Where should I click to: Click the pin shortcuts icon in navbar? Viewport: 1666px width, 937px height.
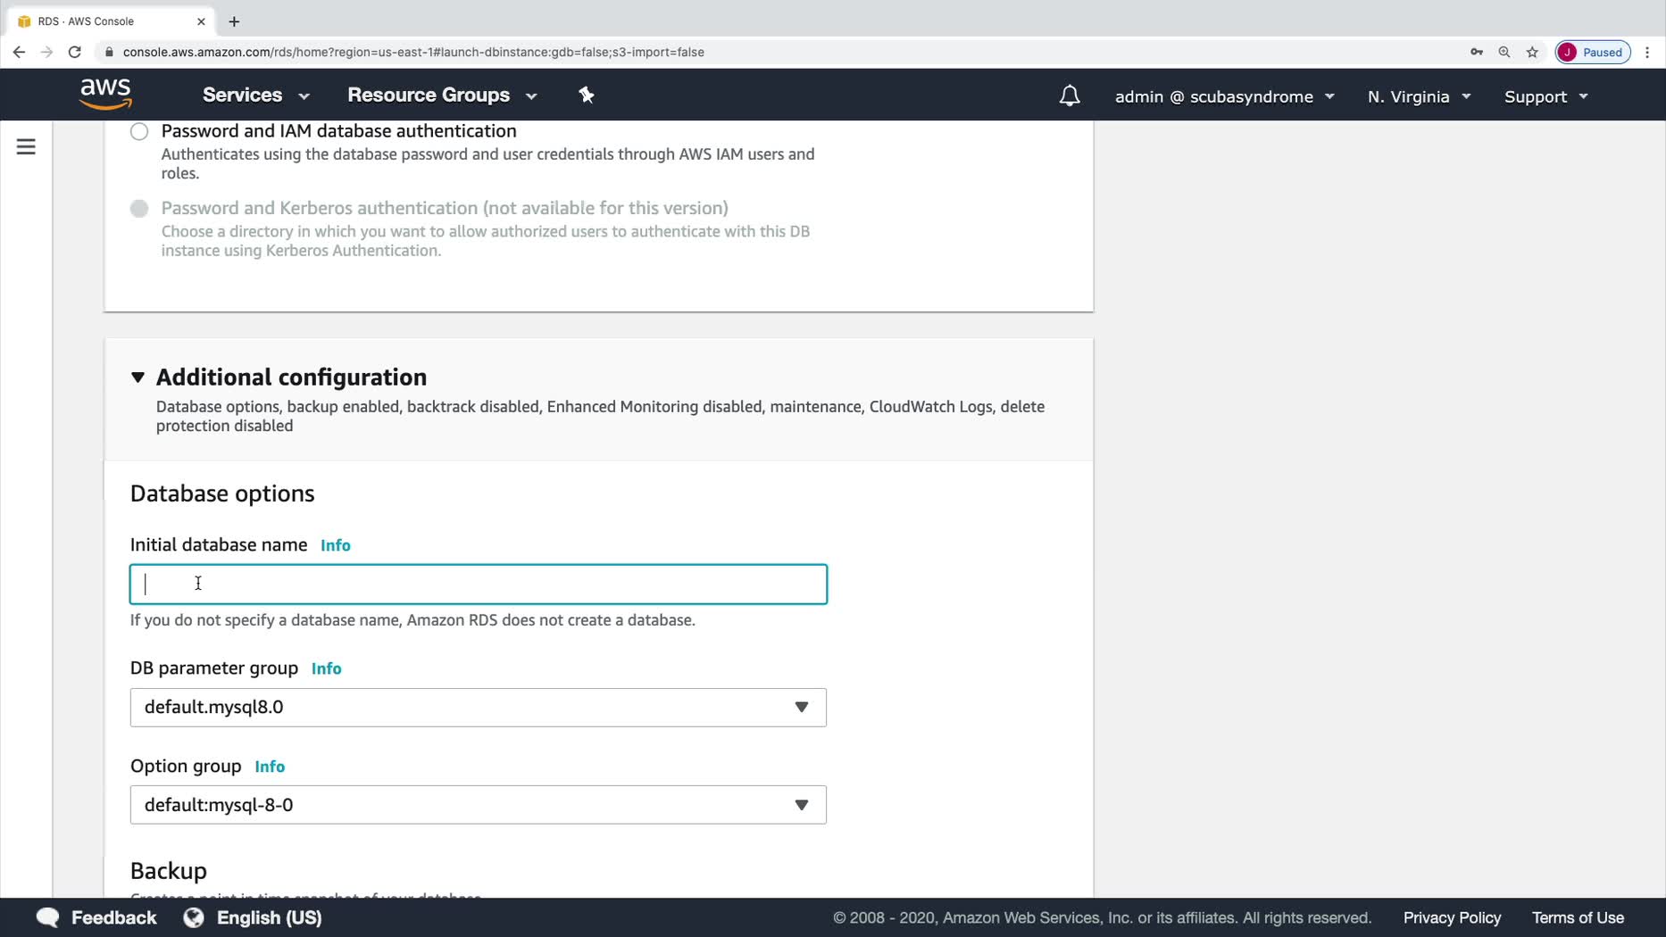coord(587,95)
